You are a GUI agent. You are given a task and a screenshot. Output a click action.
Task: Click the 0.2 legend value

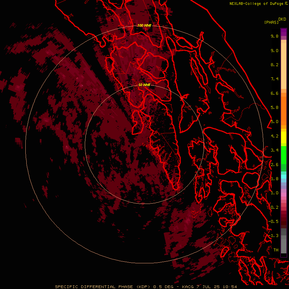click(275, 207)
